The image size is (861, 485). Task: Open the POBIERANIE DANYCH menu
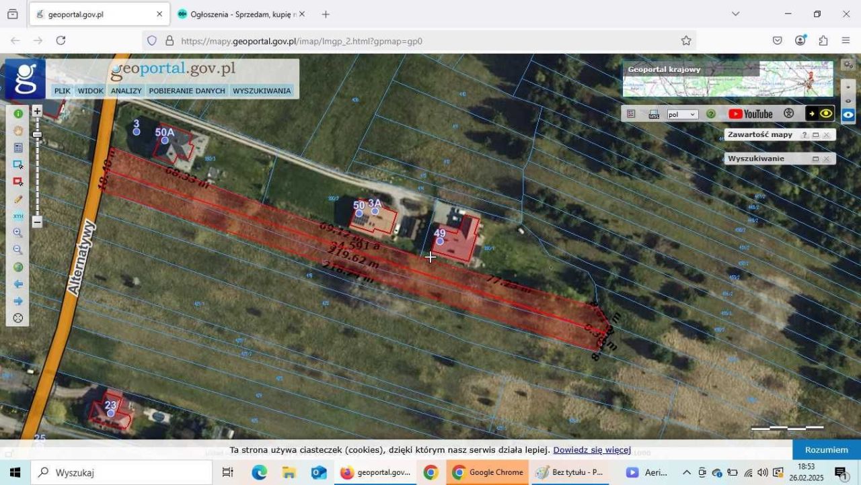(187, 91)
